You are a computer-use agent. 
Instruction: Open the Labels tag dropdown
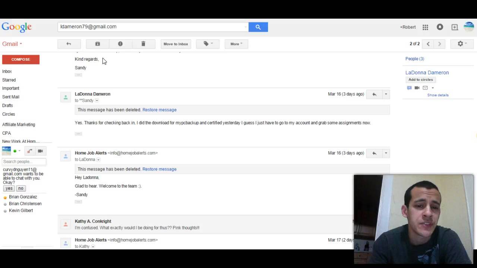point(208,44)
